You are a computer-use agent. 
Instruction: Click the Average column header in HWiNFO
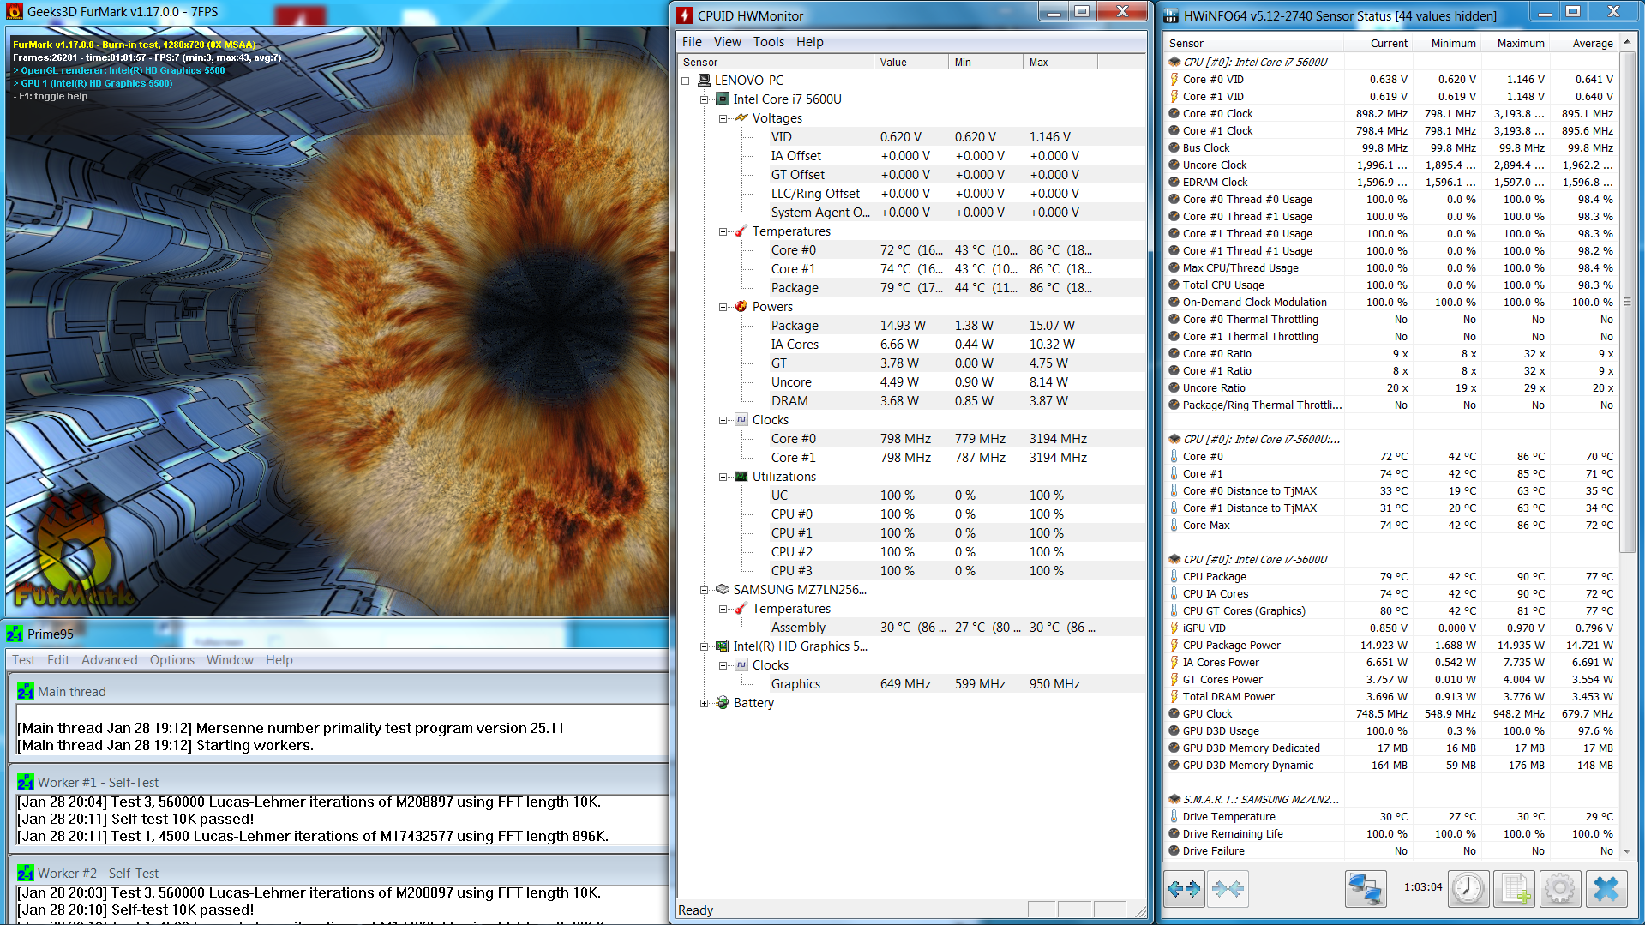pyautogui.click(x=1583, y=43)
